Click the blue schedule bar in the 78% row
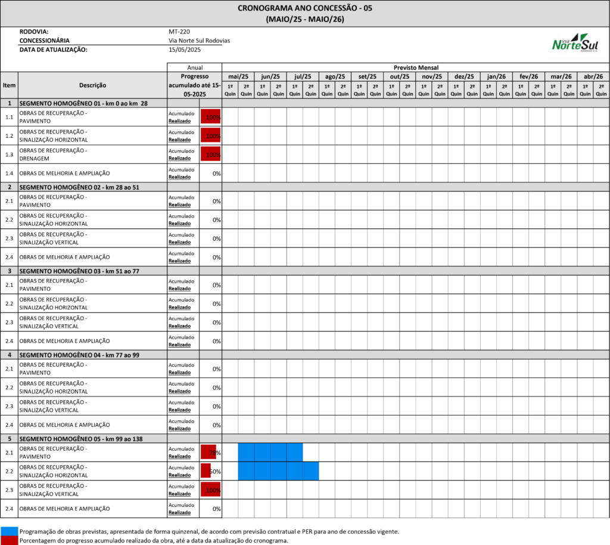The image size is (610, 545). 270,453
